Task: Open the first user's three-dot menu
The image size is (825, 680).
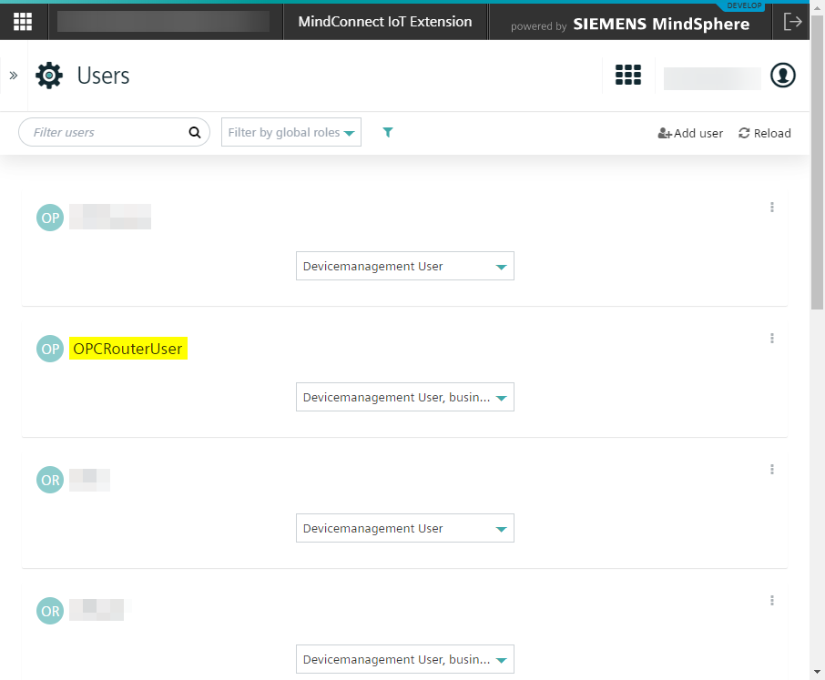Action: (772, 208)
